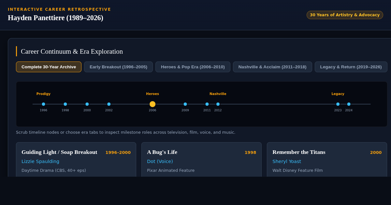Select the 1998 timeline node

click(x=65, y=104)
